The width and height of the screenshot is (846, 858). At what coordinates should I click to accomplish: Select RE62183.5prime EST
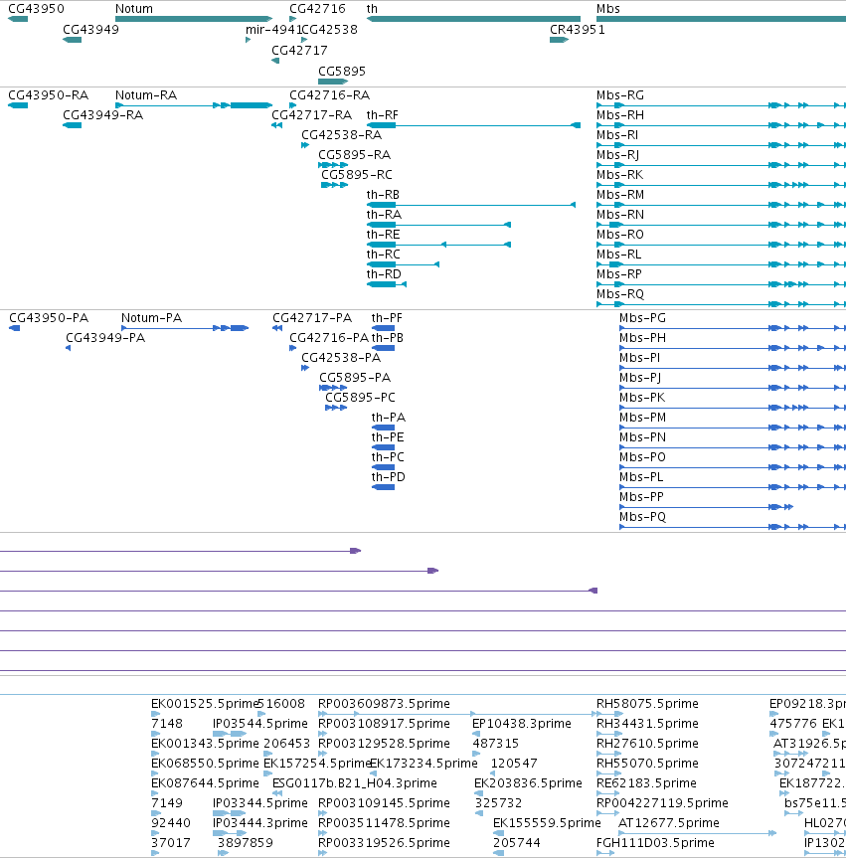pos(608,793)
